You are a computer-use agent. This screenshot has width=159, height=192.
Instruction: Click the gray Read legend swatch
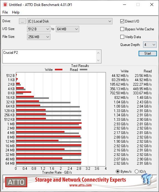[x=83, y=70]
